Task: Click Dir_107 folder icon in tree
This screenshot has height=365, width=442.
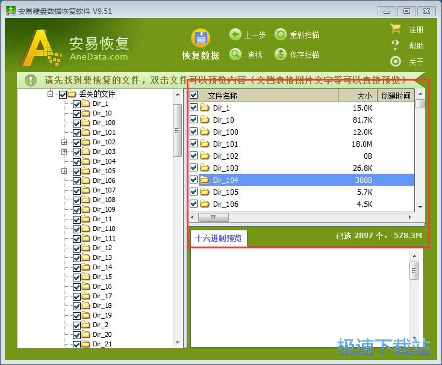Action: 86,191
